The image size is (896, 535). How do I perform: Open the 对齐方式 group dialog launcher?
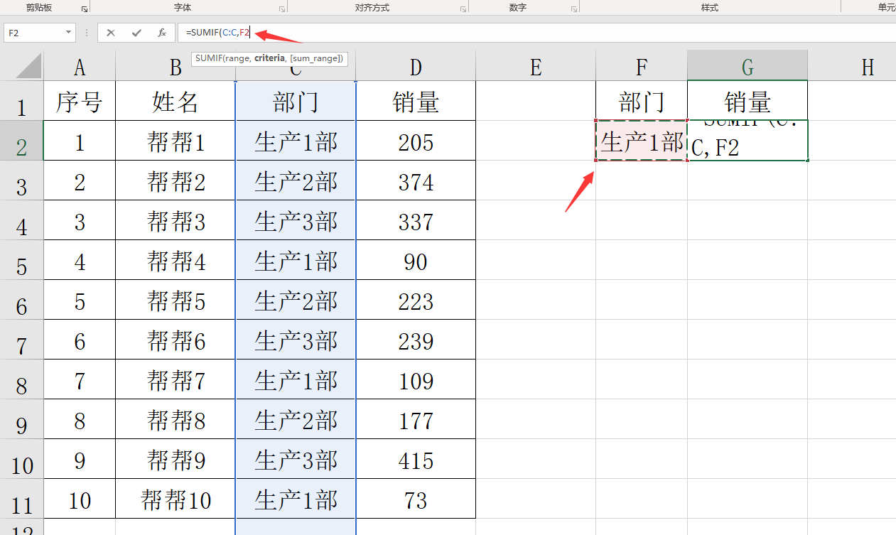[463, 9]
